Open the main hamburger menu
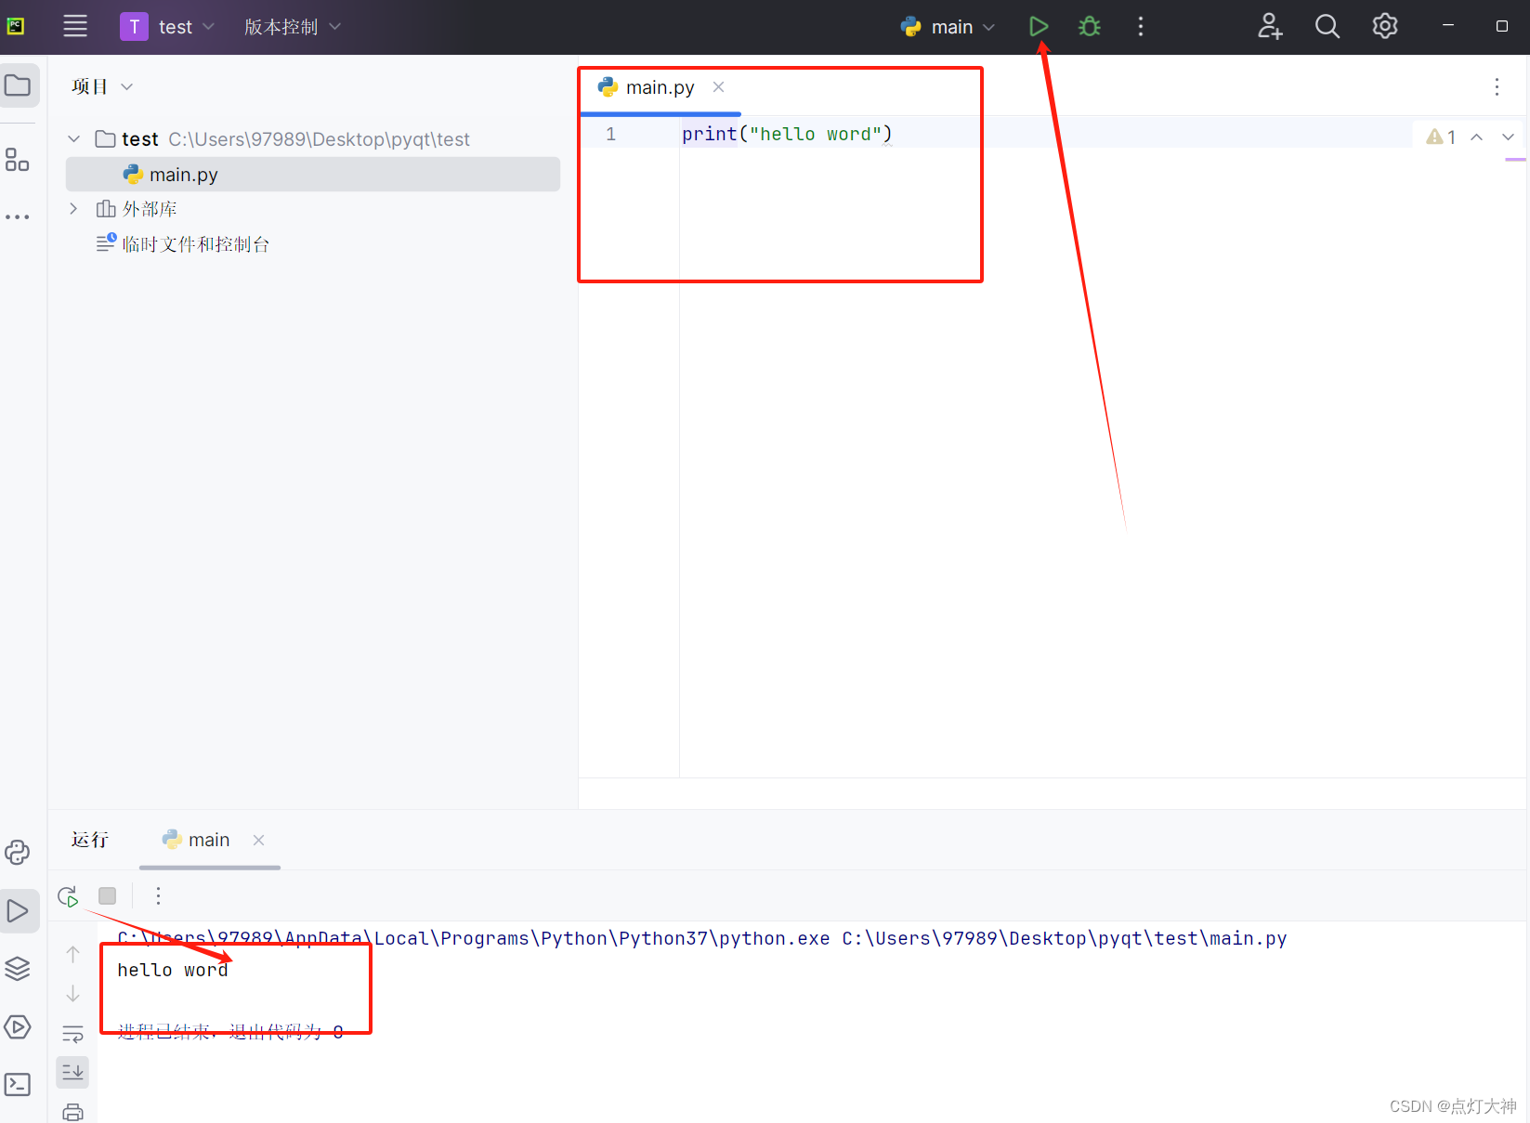 pyautogui.click(x=75, y=26)
